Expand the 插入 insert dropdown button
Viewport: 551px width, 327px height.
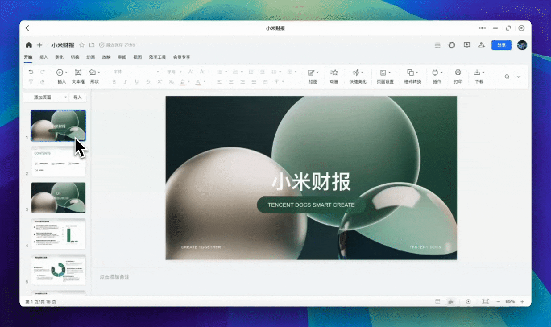66,72
